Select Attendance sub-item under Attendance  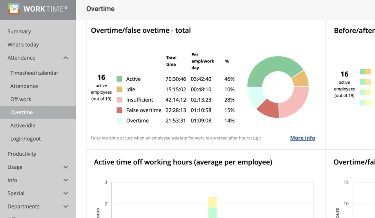[x=24, y=86]
